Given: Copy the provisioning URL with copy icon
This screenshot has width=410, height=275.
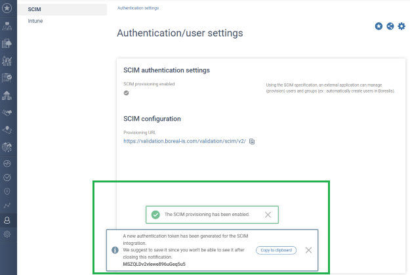Looking at the screenshot, I should coord(252,141).
